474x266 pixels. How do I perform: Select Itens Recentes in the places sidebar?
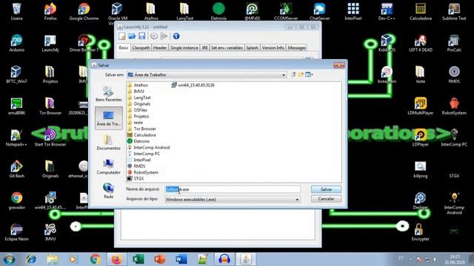point(109,94)
